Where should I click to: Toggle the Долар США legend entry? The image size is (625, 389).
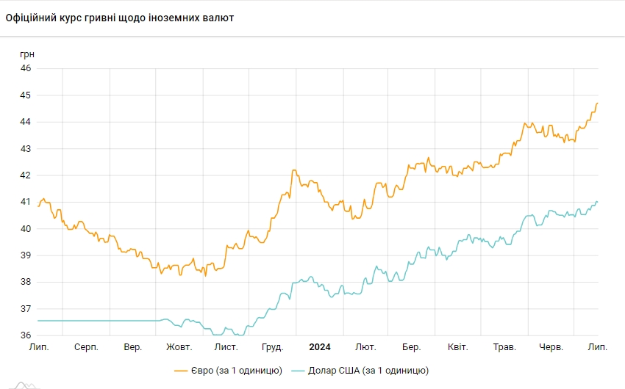coord(369,371)
